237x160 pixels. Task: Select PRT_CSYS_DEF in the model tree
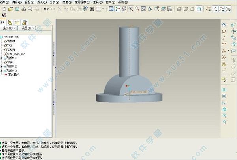15,54
